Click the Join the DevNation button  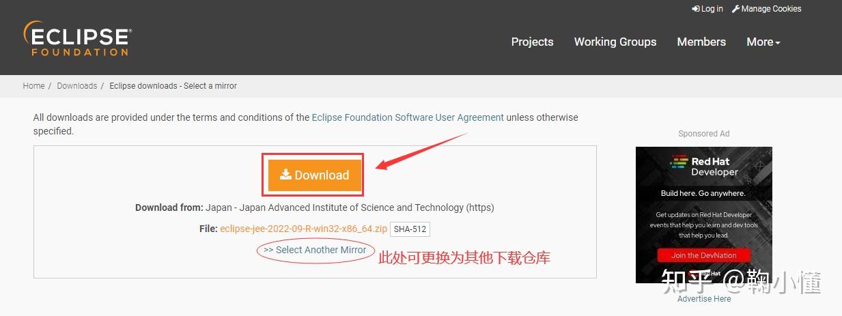pyautogui.click(x=703, y=255)
